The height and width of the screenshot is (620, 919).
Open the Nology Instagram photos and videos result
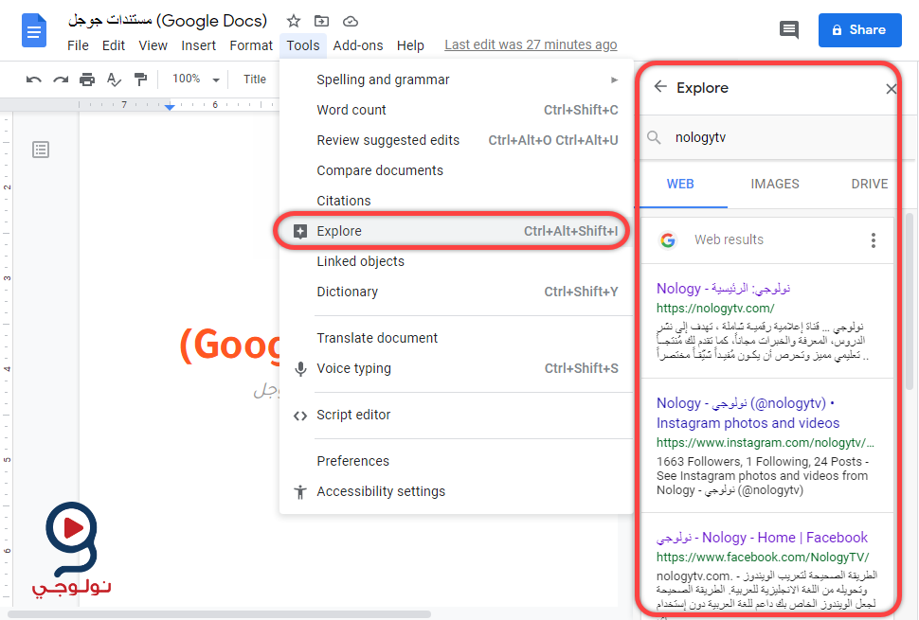click(x=748, y=413)
